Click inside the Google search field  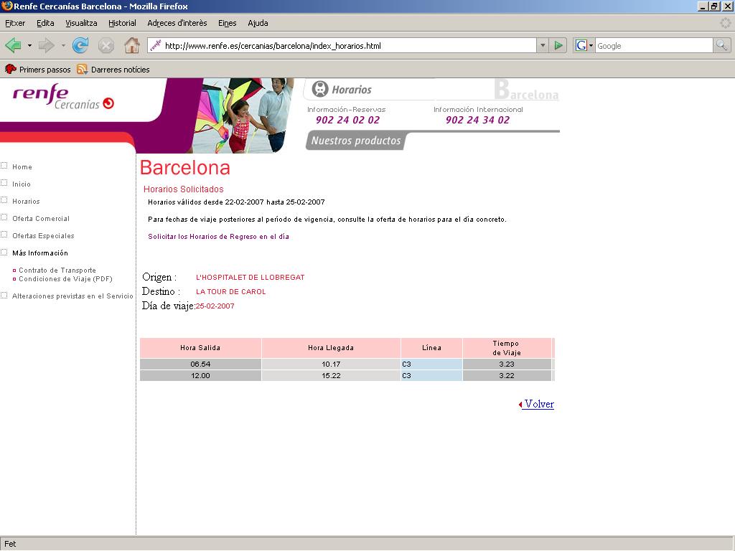pos(653,46)
